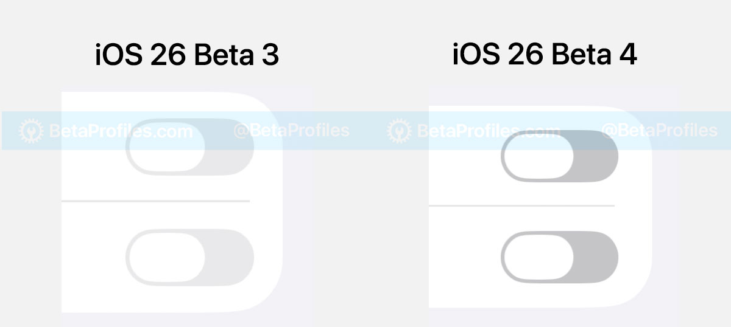Click the gear logo beside the first BetaProfiles.com watermark
The height and width of the screenshot is (327, 731).
pyautogui.click(x=30, y=131)
